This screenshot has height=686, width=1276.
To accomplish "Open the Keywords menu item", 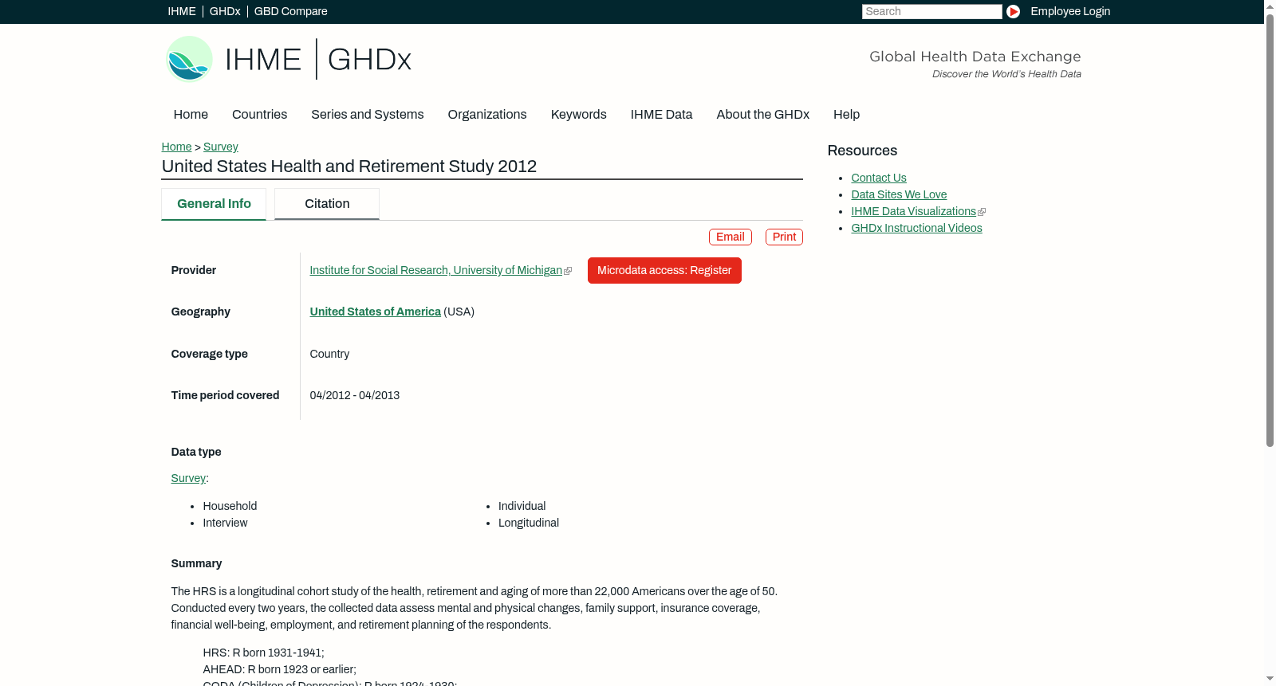I will (579, 115).
